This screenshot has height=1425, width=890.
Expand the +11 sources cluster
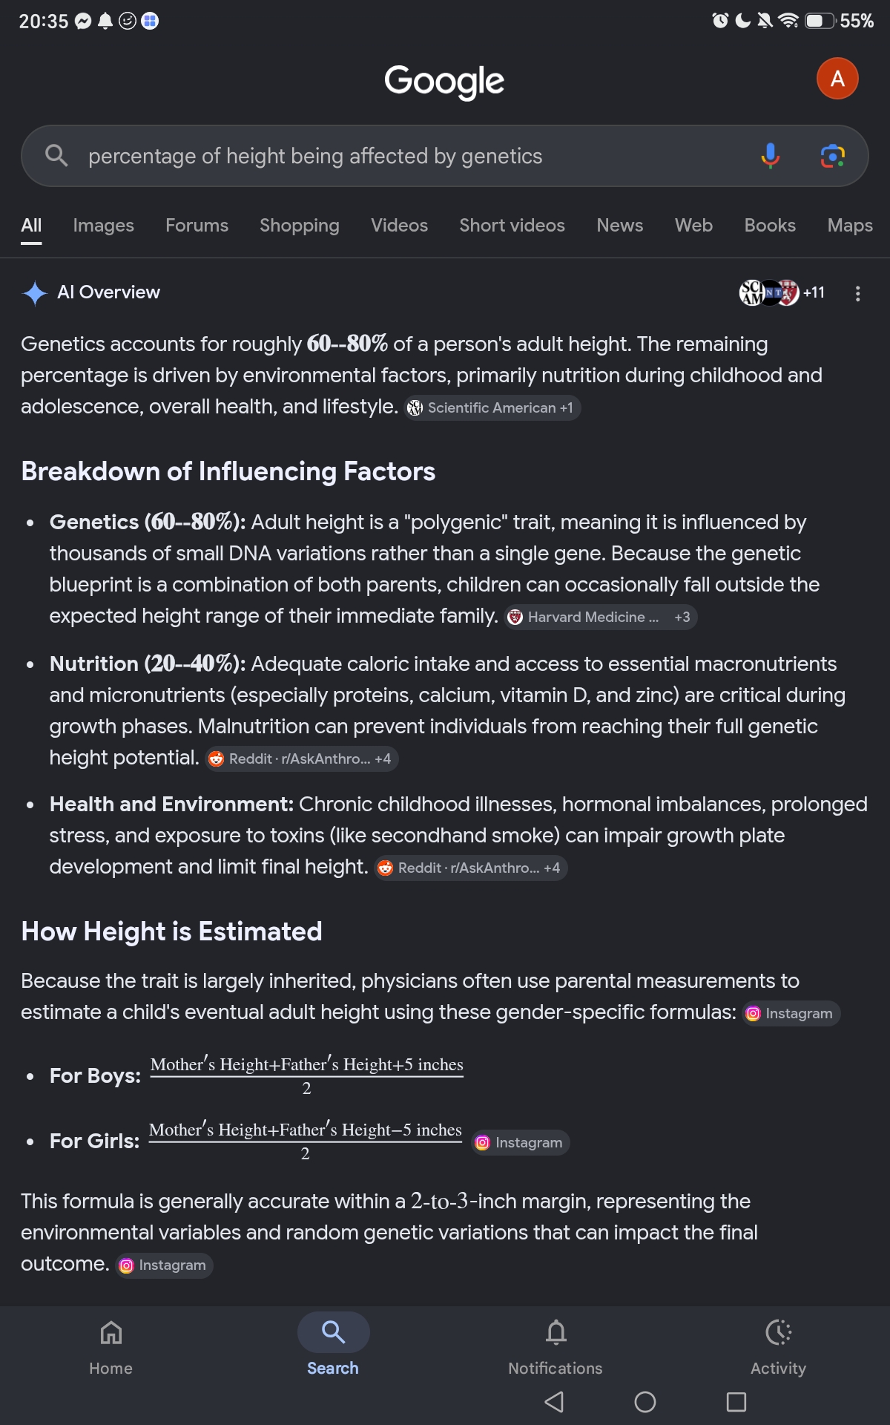click(782, 292)
